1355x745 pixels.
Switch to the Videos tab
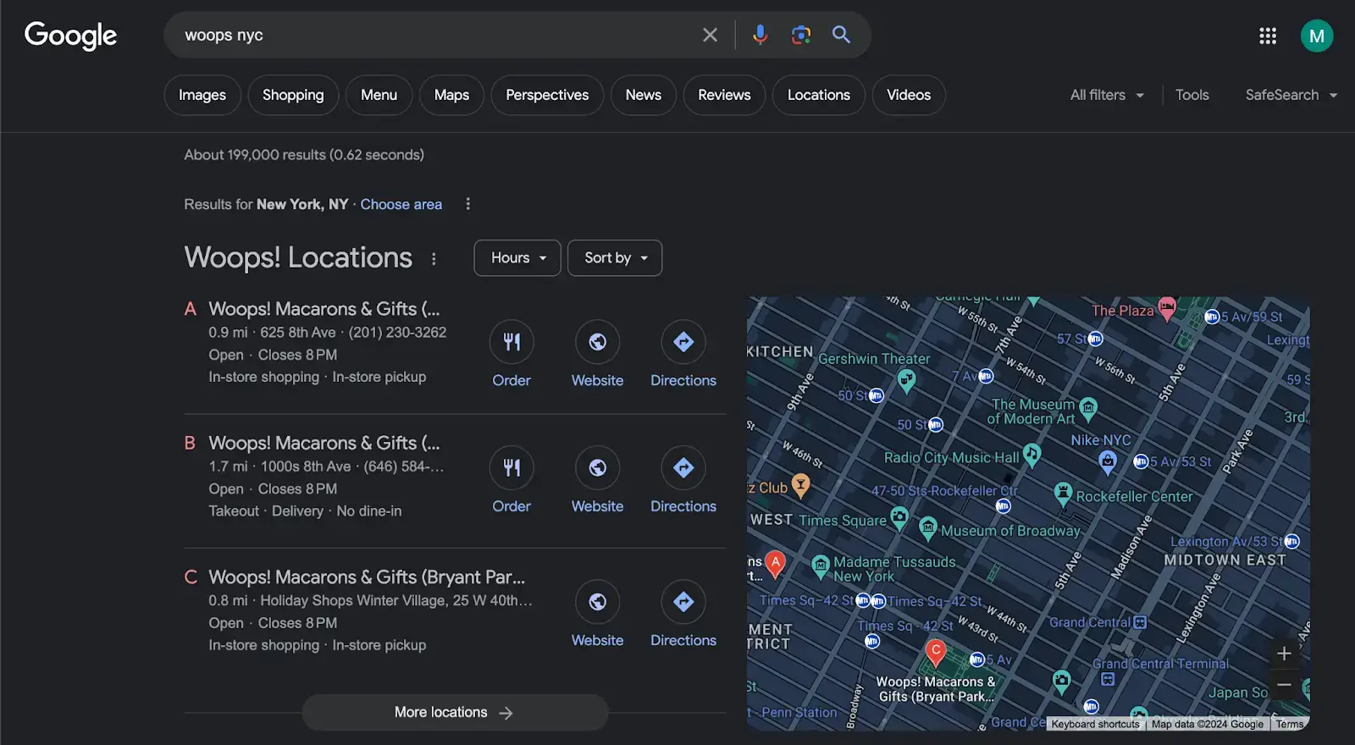click(x=909, y=95)
